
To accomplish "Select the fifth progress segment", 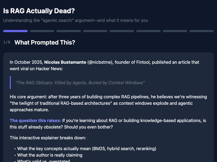I will pos(122,31).
